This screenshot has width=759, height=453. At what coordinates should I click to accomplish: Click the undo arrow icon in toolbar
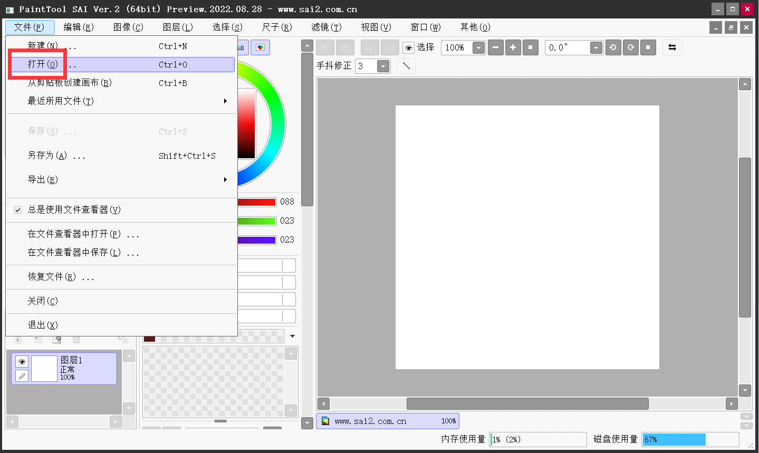(x=325, y=47)
